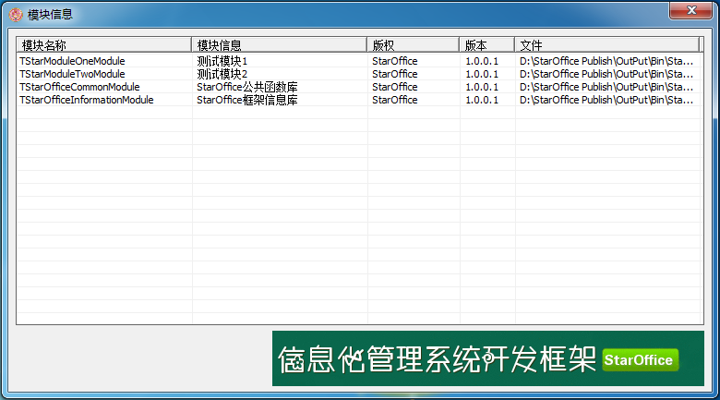
Task: Click the 版权 column header
Action: pyautogui.click(x=414, y=45)
